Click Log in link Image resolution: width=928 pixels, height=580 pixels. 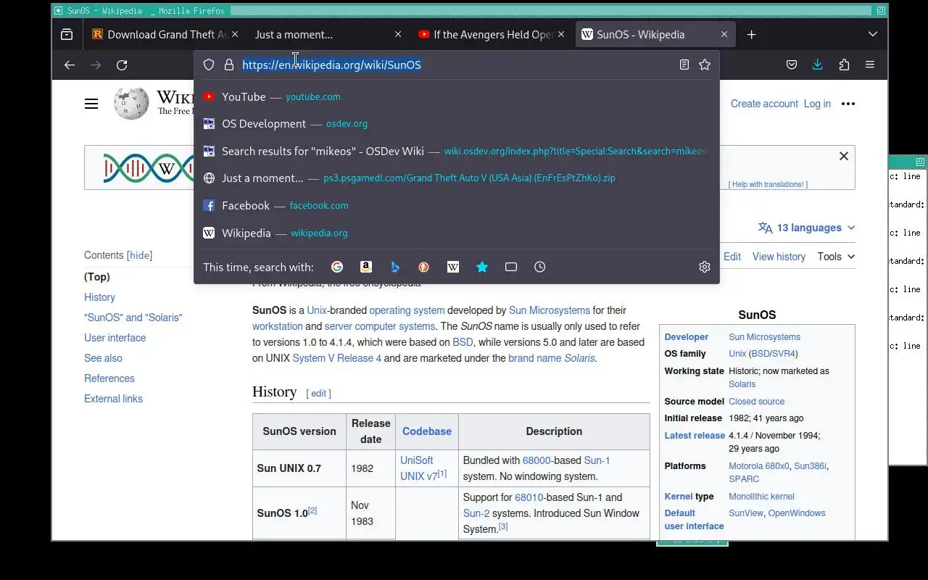817,104
